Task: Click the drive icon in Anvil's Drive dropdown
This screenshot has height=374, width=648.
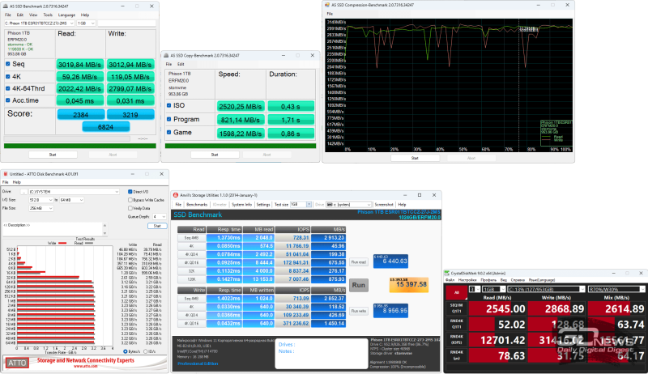Action: (x=330, y=204)
